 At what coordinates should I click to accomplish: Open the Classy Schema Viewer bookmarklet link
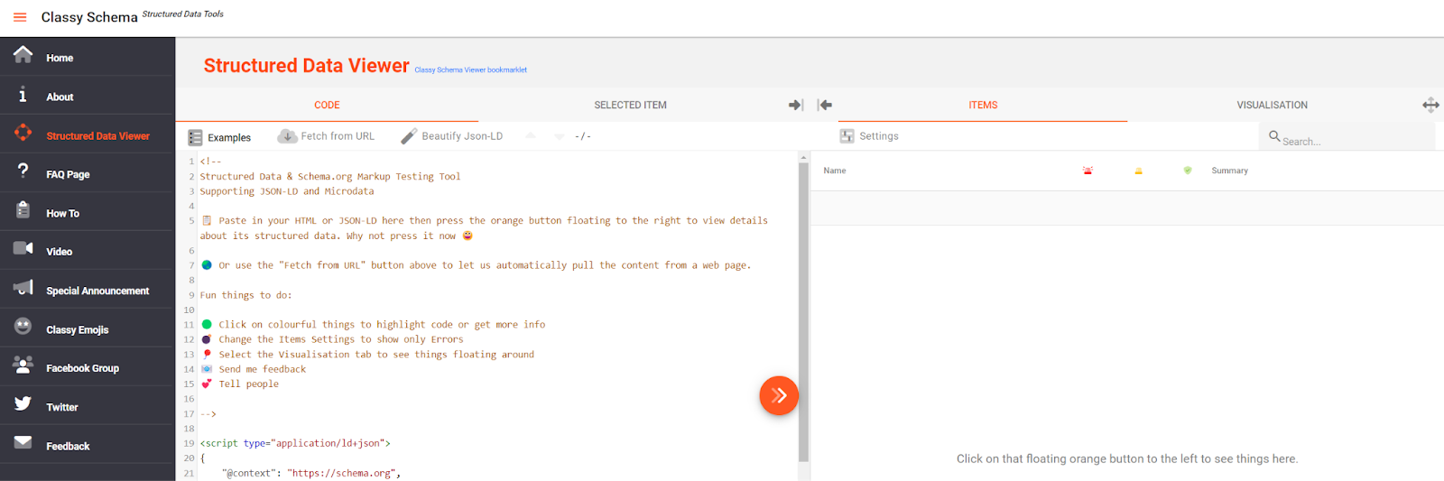click(470, 69)
